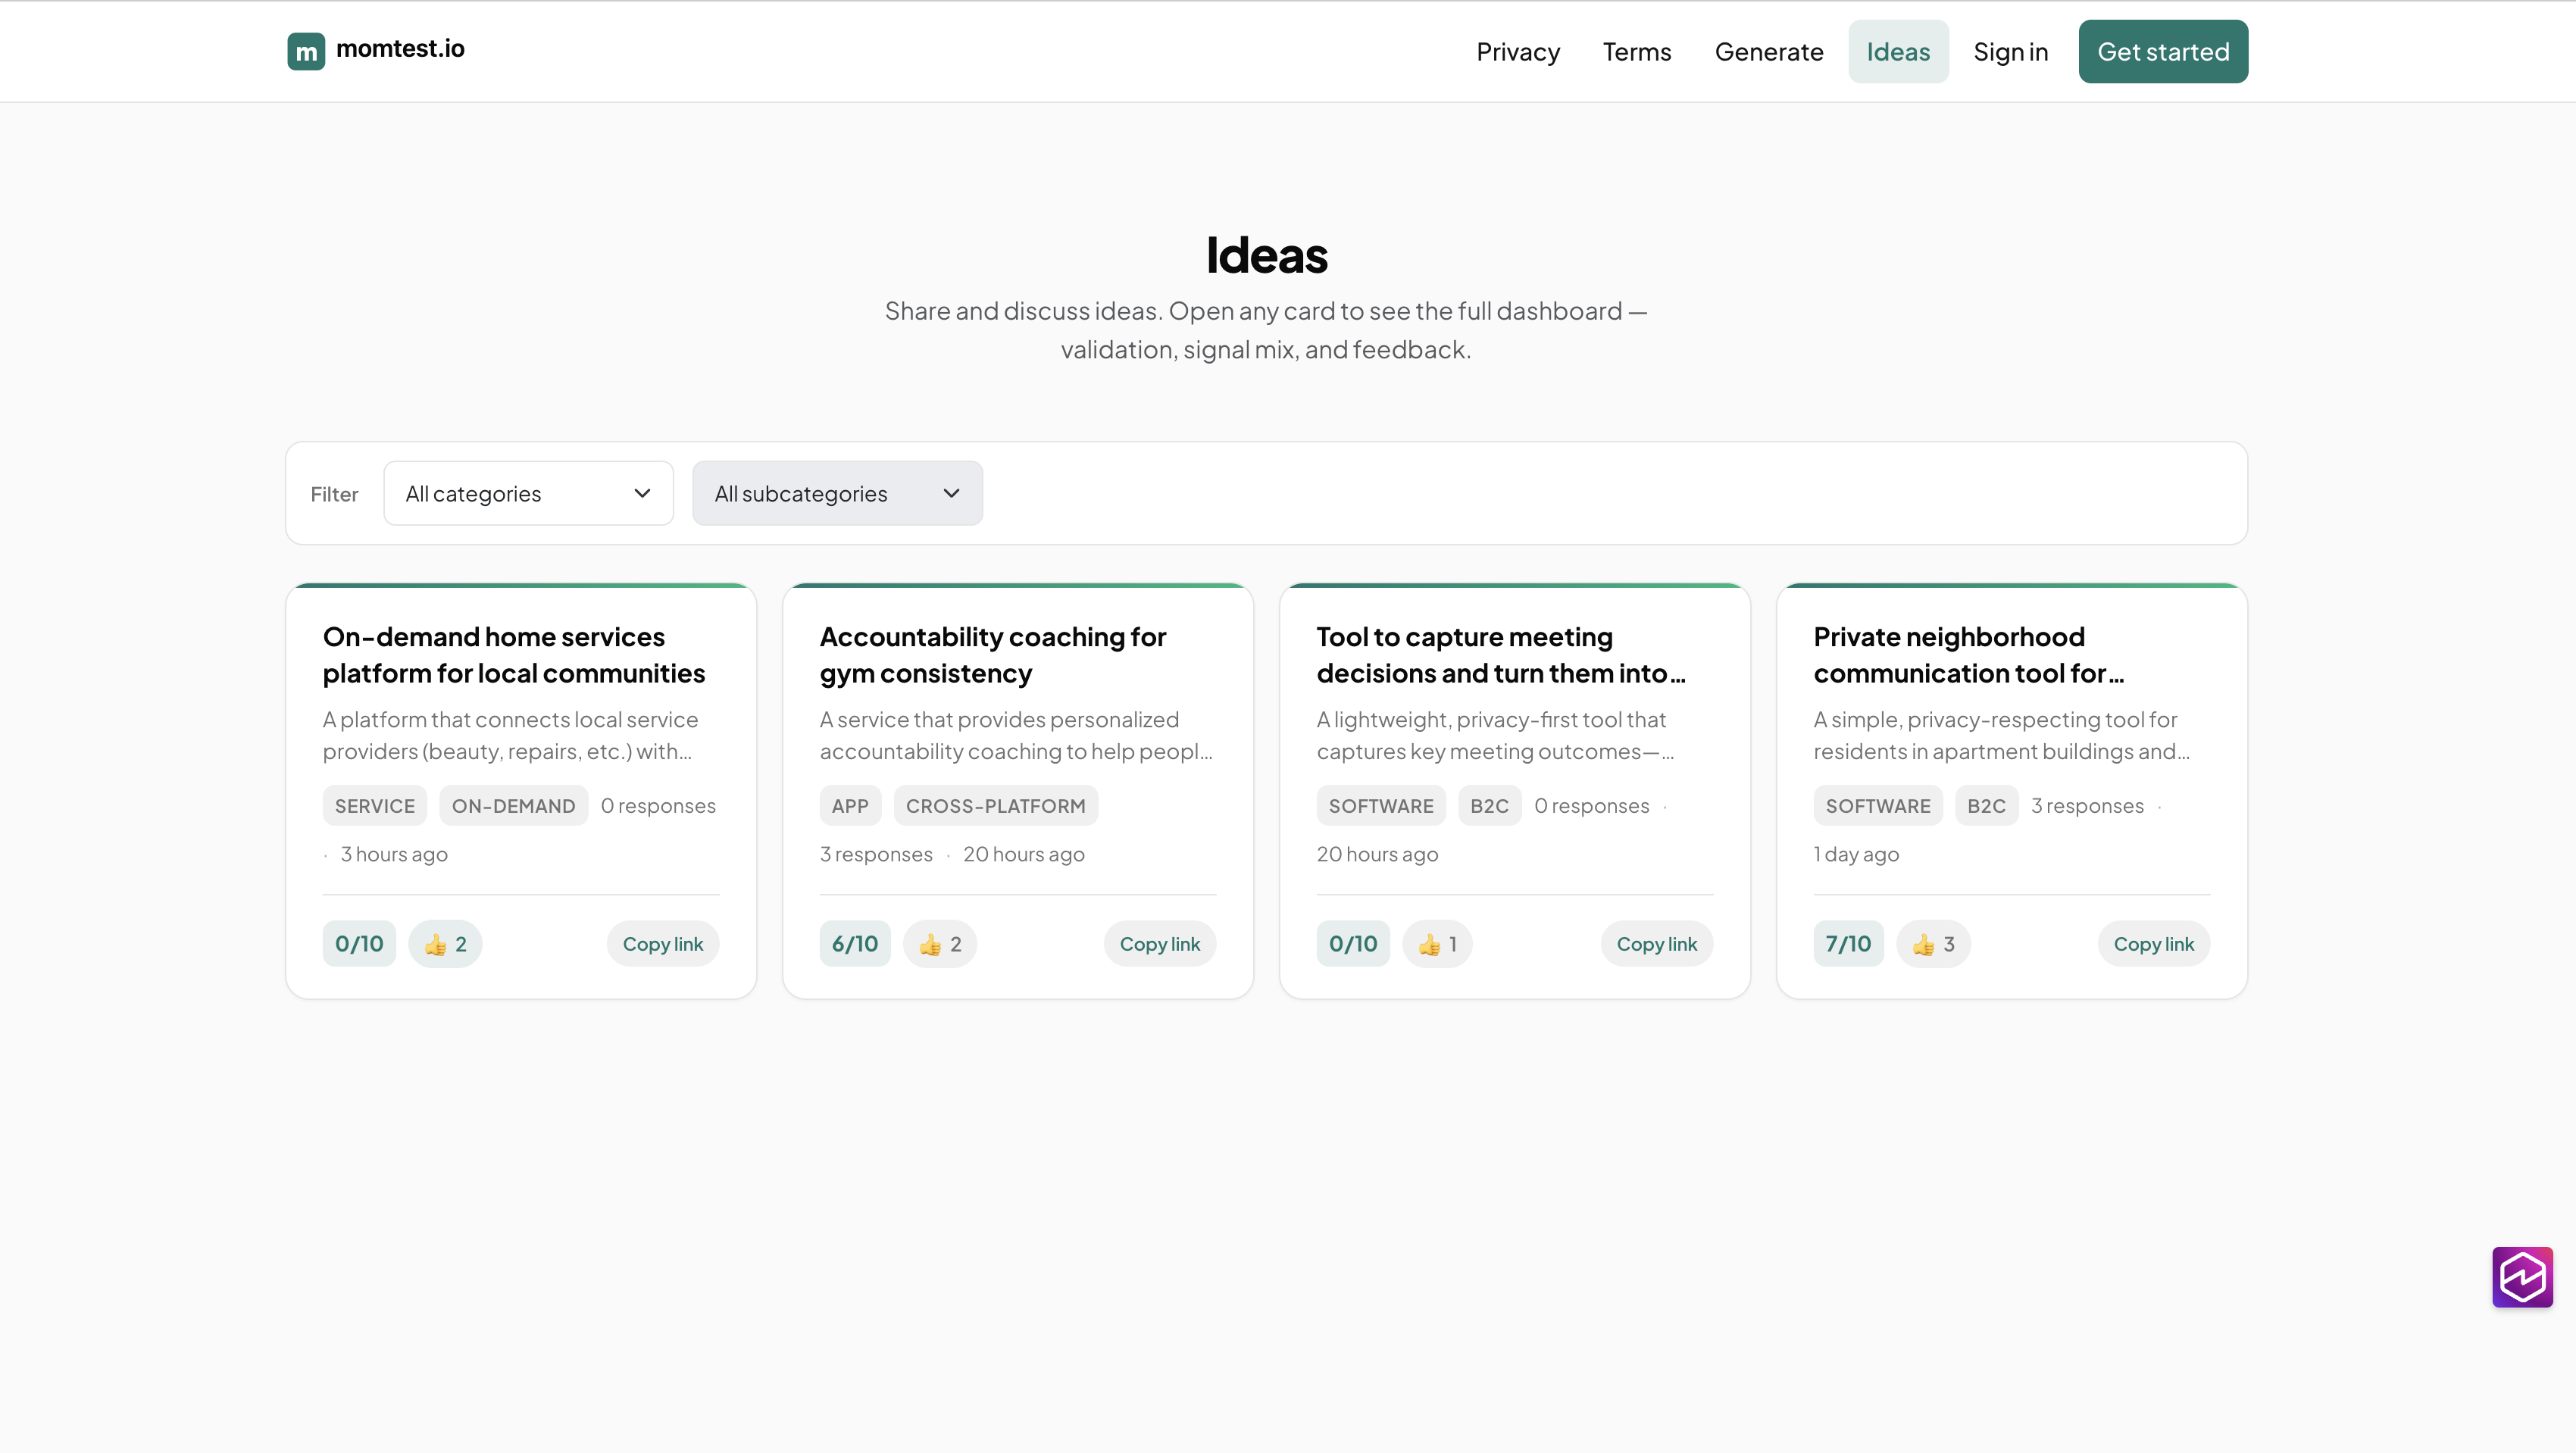Open the Privacy page link

(x=1517, y=51)
